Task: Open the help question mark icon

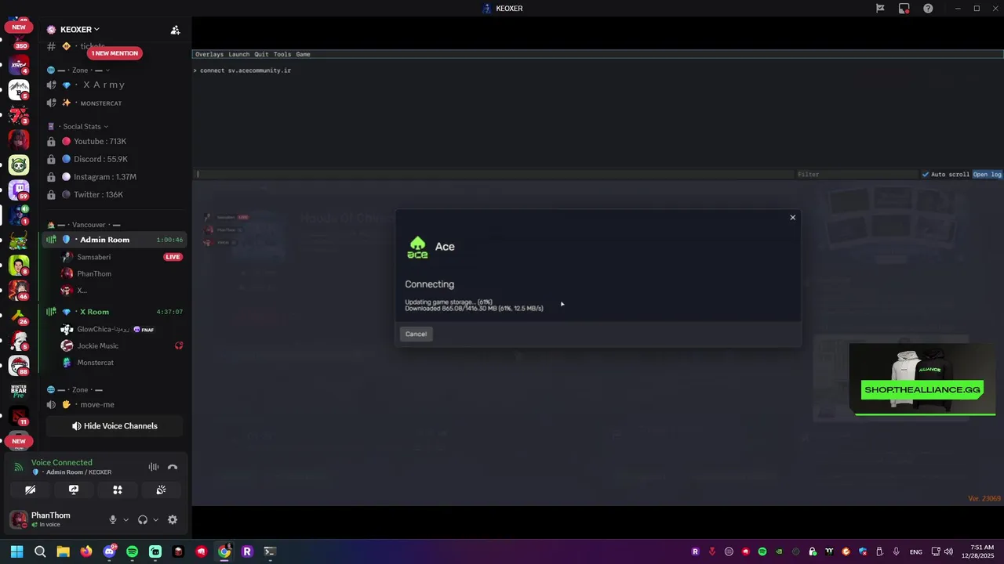Action: click(x=928, y=9)
